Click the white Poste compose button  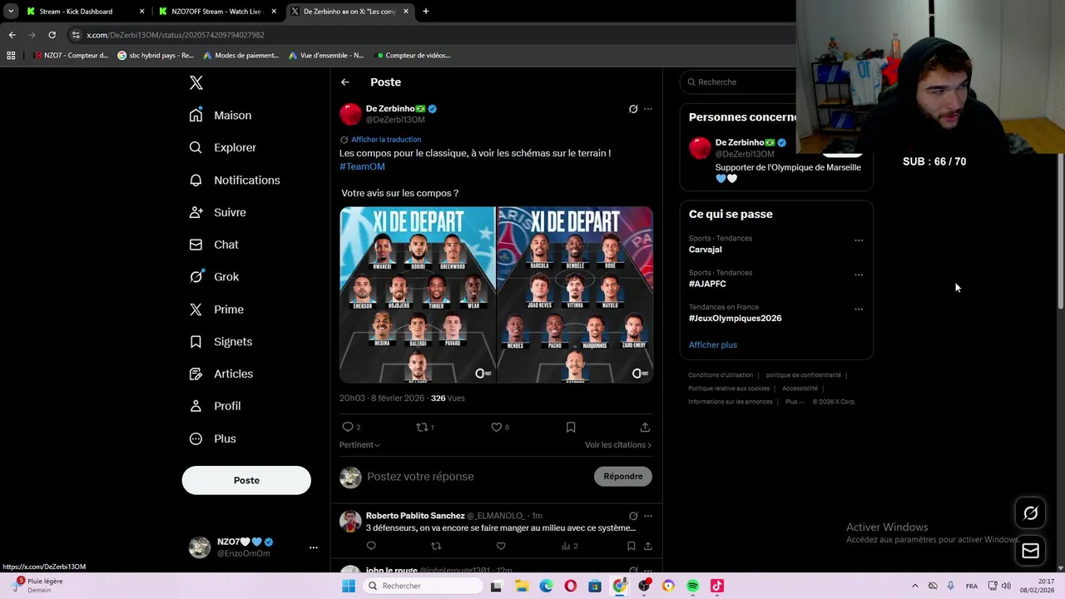pos(246,480)
